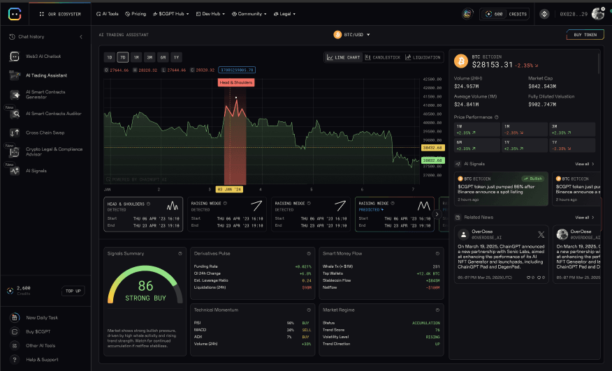
Task: Click Buy $CGPT in the sidebar
Action: [x=38, y=332]
